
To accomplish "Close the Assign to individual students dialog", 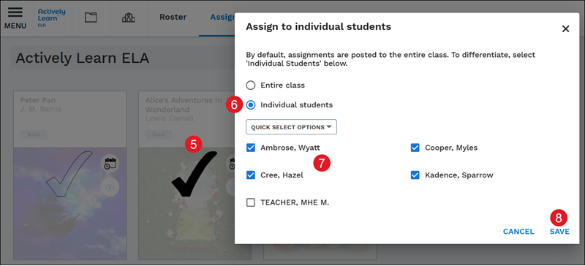I will pos(565,28).
